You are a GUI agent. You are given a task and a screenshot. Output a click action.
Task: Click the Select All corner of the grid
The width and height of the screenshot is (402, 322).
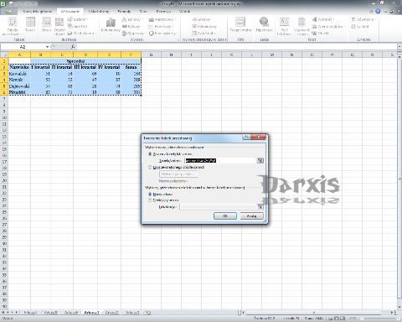click(4, 55)
